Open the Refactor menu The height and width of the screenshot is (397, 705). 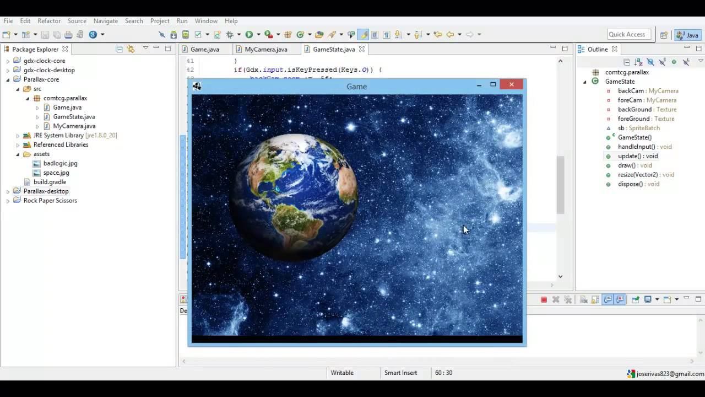click(49, 21)
